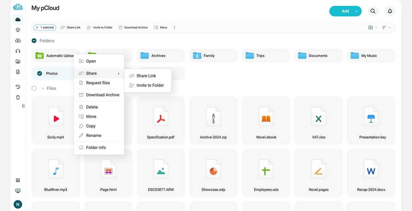This screenshot has width=412, height=211.
Task: Open the Trash from the sidebar
Action: (18, 97)
